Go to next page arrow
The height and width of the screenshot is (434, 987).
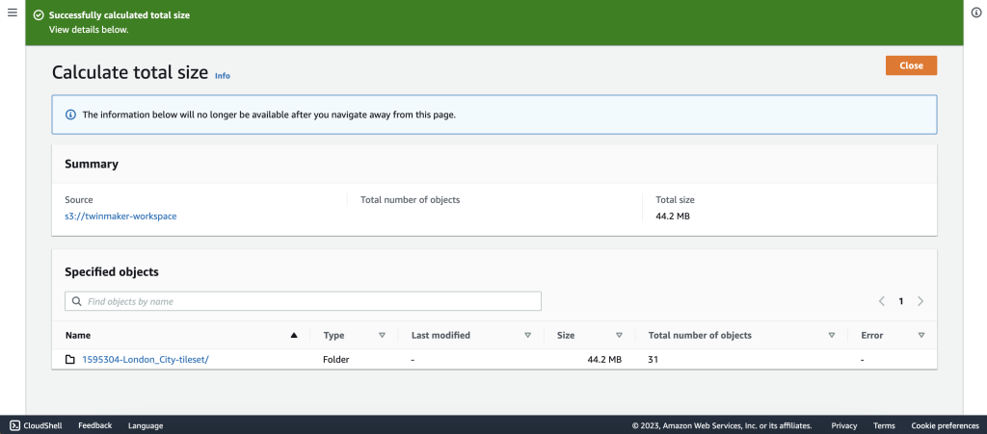pyautogui.click(x=920, y=301)
